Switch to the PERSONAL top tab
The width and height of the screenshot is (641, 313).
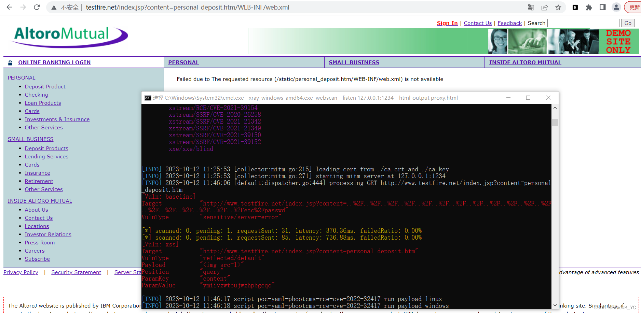click(x=183, y=62)
